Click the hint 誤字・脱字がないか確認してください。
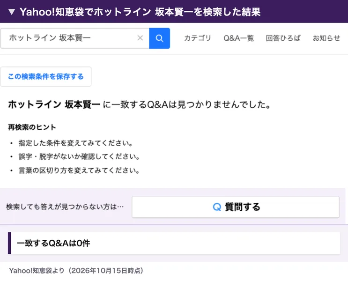 [79, 157]
